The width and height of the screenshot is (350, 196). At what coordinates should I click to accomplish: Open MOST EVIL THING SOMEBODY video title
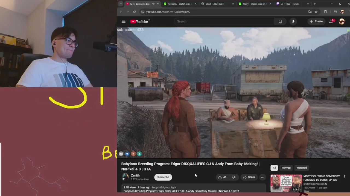pyautogui.click(x=322, y=178)
